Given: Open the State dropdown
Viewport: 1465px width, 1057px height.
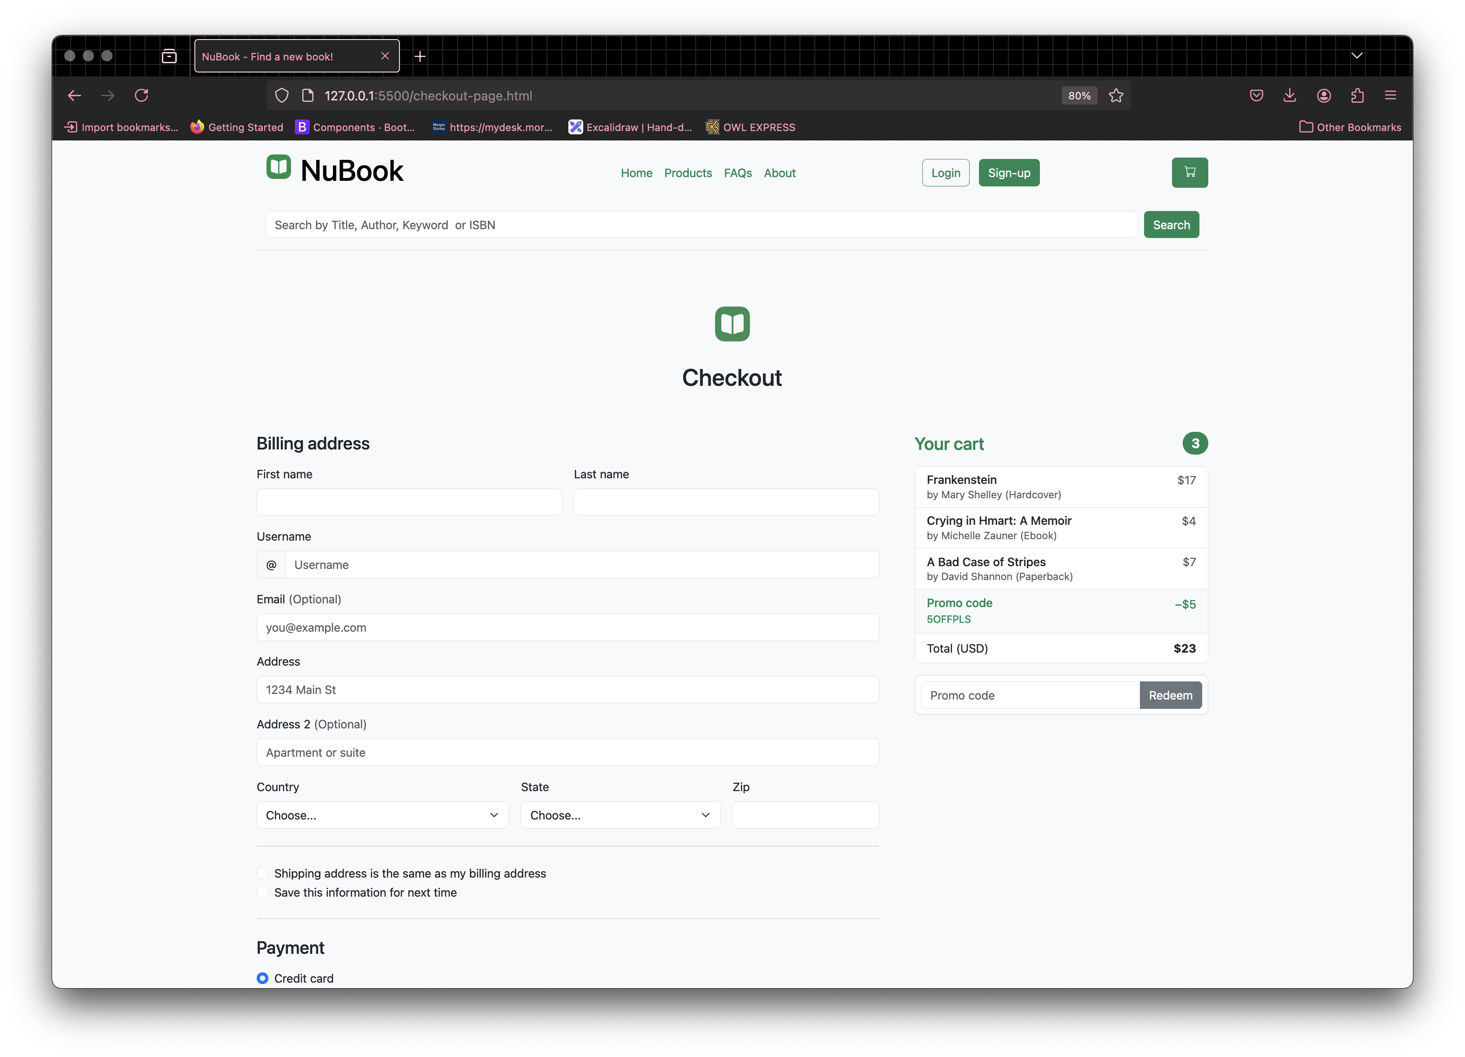Looking at the screenshot, I should pos(619,815).
